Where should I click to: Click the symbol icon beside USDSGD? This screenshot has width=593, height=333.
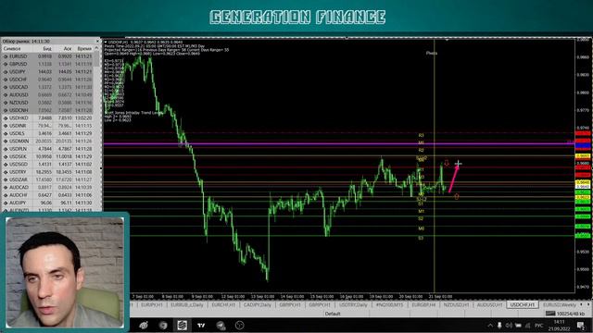(6, 165)
